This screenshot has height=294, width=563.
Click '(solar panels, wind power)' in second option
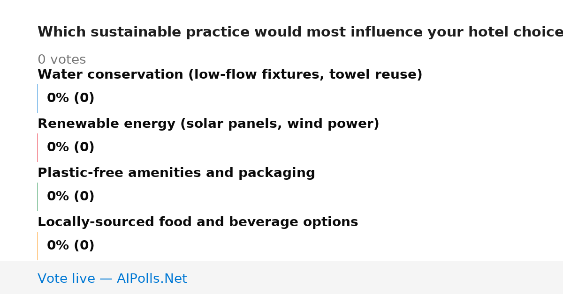point(280,124)
